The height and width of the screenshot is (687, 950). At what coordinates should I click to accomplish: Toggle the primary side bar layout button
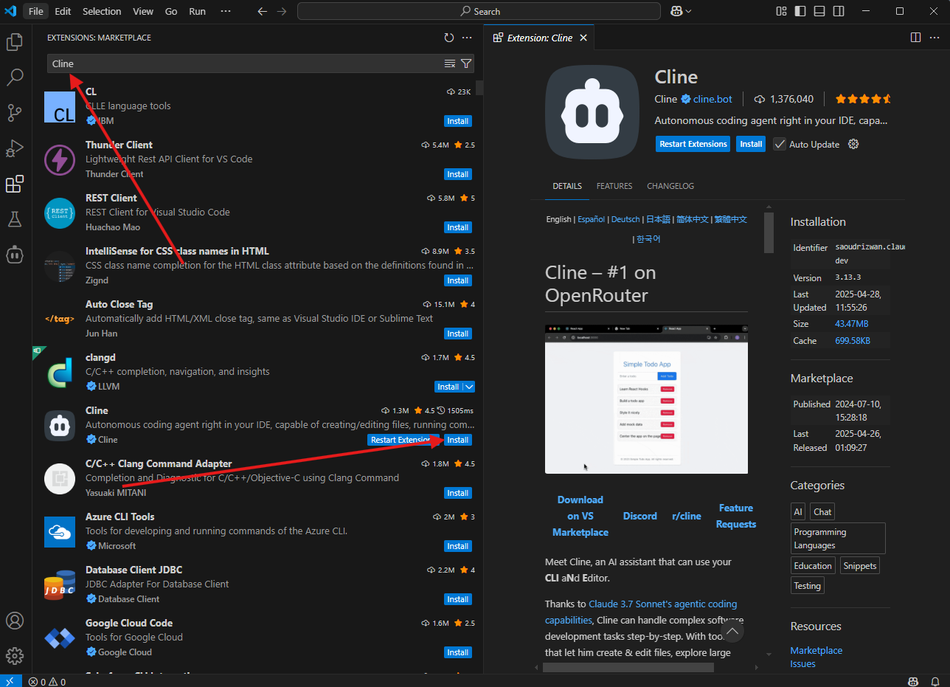[800, 11]
